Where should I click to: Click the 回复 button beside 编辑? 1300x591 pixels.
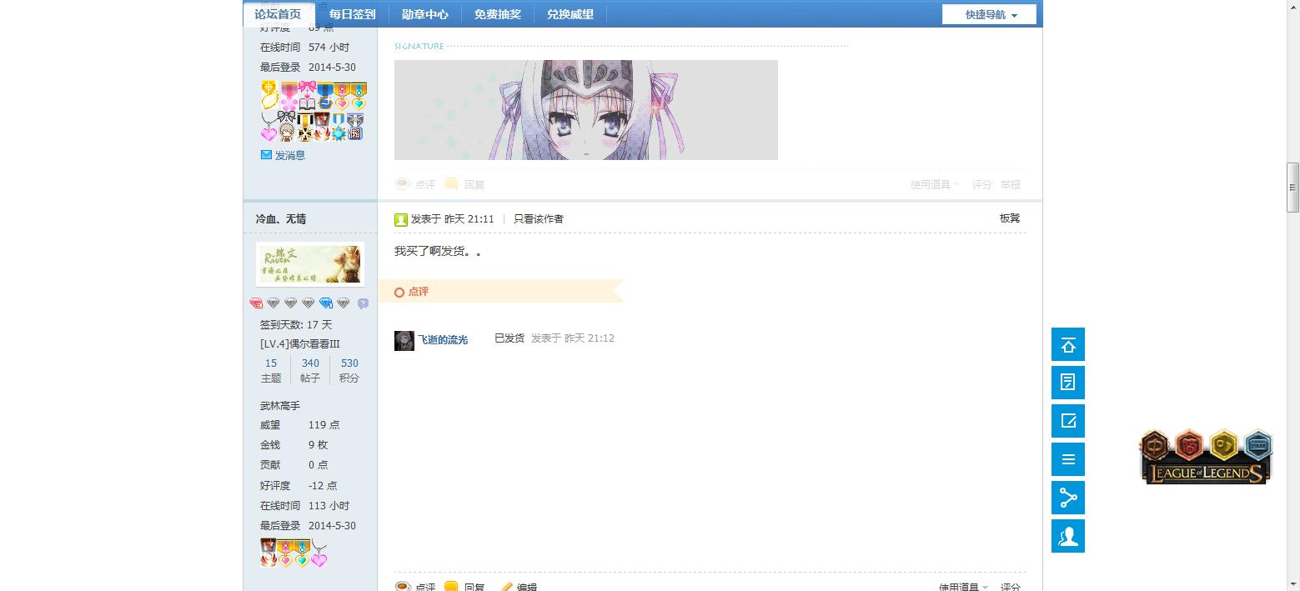(x=464, y=587)
